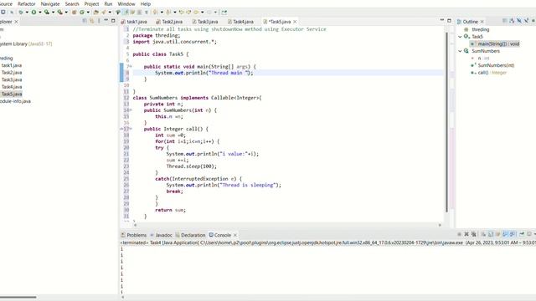Minimize the Package Explorer panel

tap(106, 20)
